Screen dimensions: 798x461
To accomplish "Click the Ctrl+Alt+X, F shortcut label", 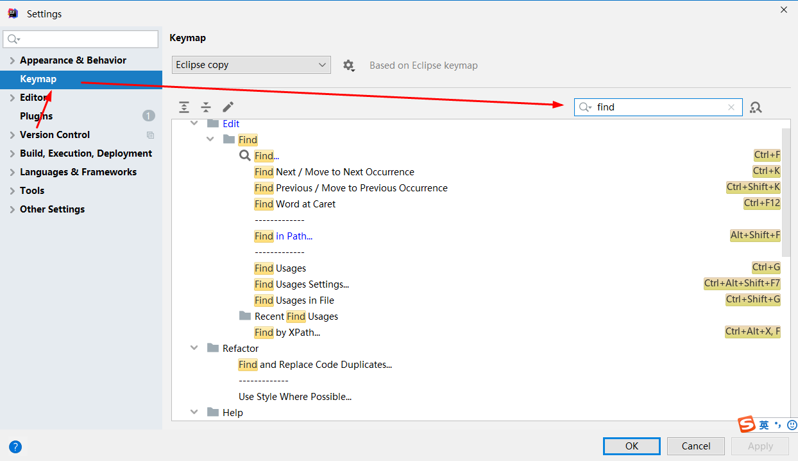I will click(753, 331).
